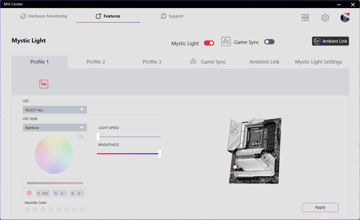
Task: Click the user profile avatar
Action: tap(345, 17)
